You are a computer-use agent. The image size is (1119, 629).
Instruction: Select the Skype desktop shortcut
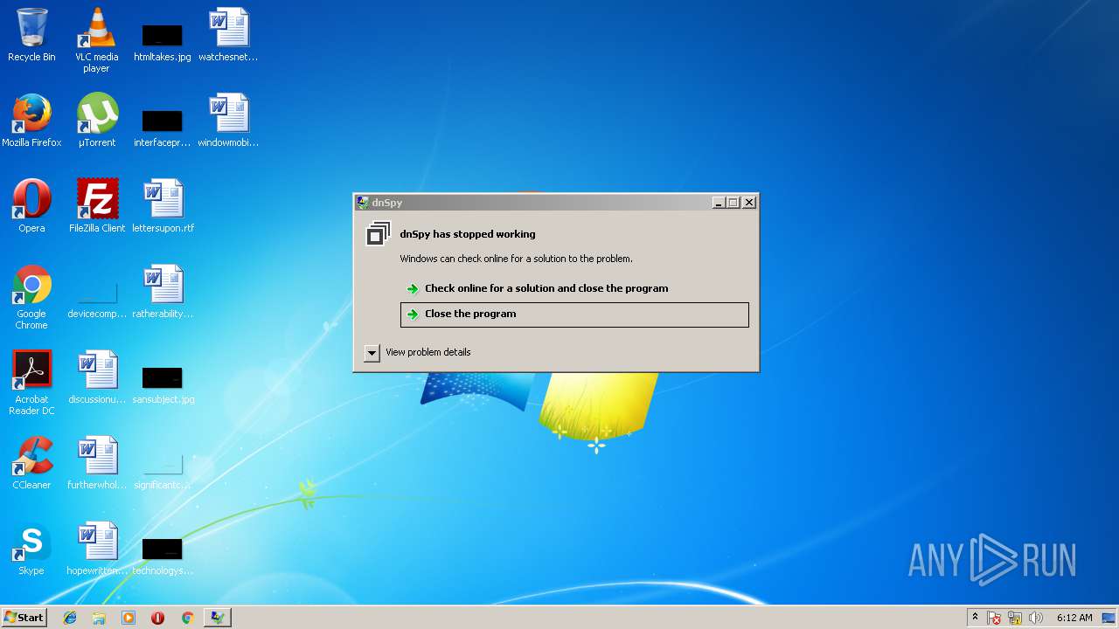[31, 549]
